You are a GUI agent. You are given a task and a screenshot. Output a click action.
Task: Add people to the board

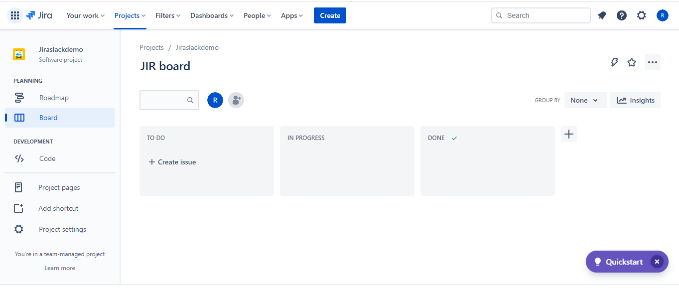coord(236,100)
